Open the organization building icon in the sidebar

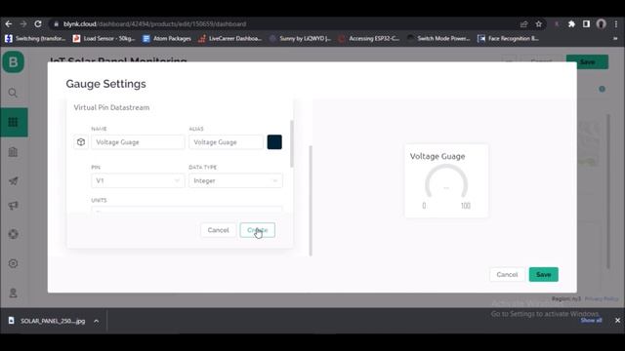(13, 152)
